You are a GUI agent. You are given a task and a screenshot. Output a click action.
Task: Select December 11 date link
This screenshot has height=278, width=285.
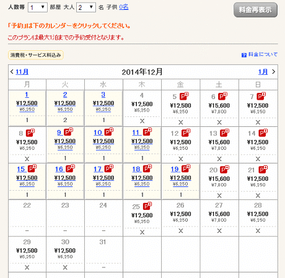[136, 132]
